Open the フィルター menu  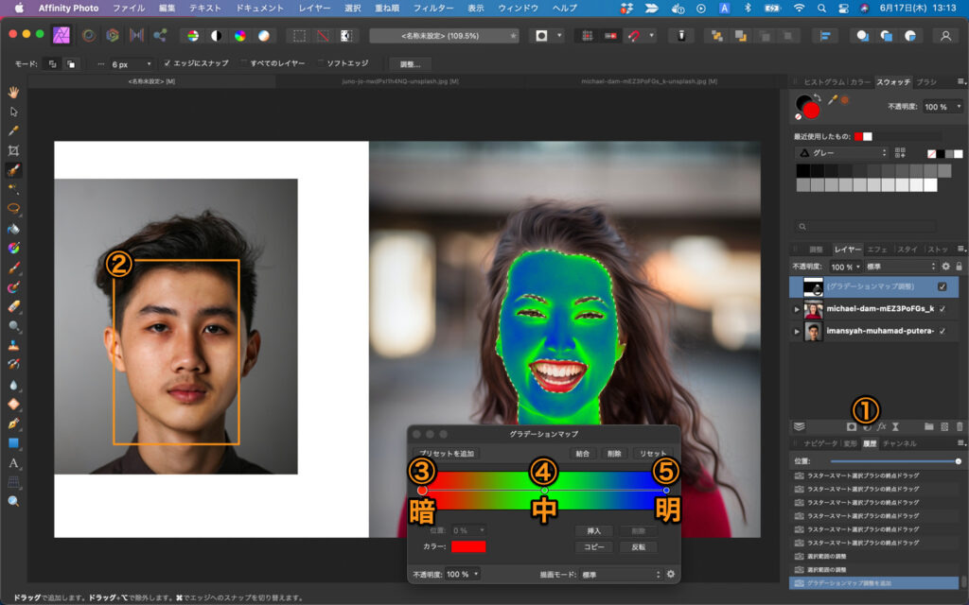point(433,8)
